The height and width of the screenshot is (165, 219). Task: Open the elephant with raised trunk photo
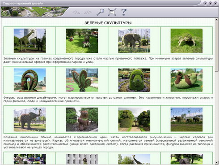point(29,120)
